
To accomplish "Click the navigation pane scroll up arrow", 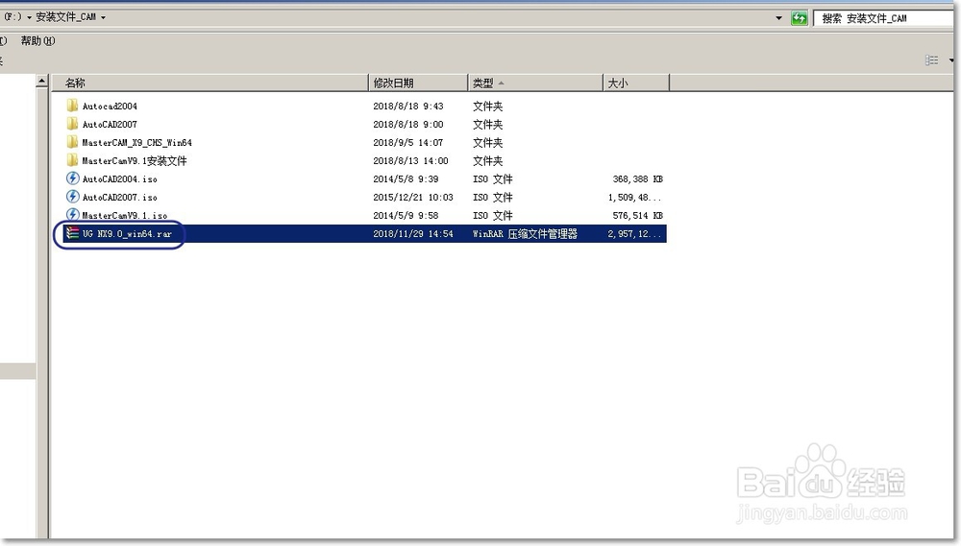I will [x=41, y=81].
